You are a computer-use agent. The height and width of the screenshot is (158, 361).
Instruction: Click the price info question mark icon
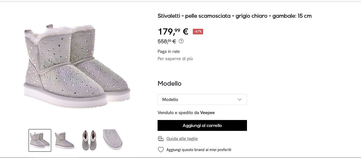point(181,41)
